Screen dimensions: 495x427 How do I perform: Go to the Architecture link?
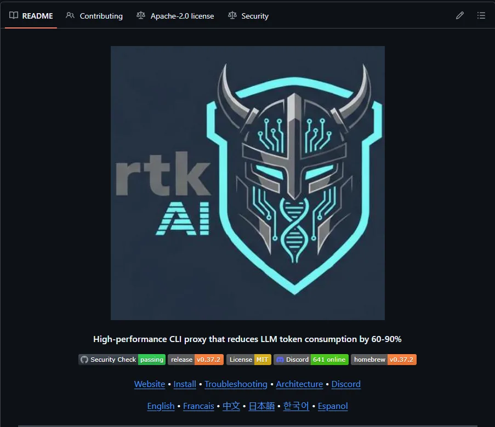point(299,384)
